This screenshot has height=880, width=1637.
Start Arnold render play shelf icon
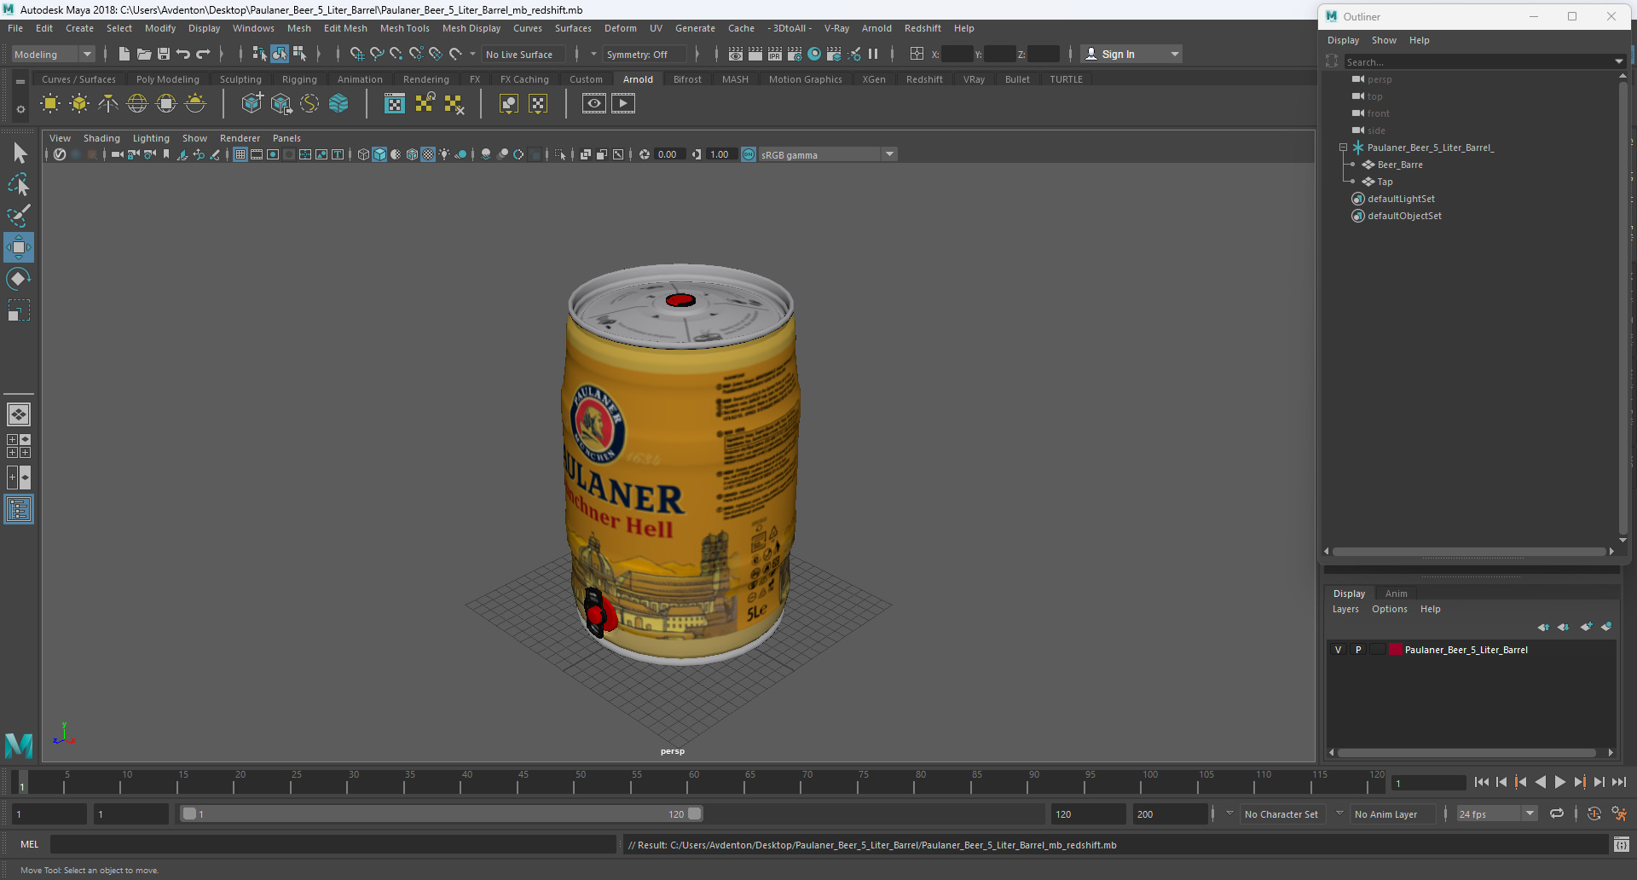pos(623,103)
